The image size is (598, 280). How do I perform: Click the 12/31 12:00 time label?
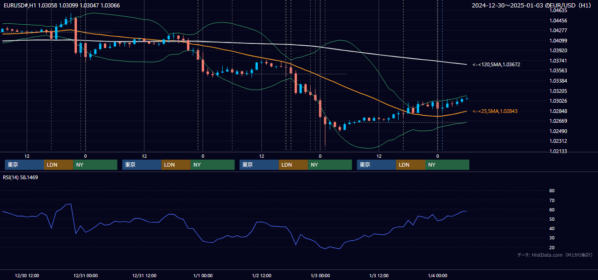tap(144, 275)
